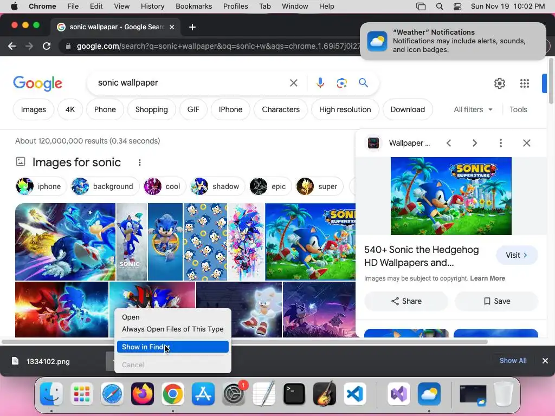
Task: Go back in Chrome
Action: 12,46
